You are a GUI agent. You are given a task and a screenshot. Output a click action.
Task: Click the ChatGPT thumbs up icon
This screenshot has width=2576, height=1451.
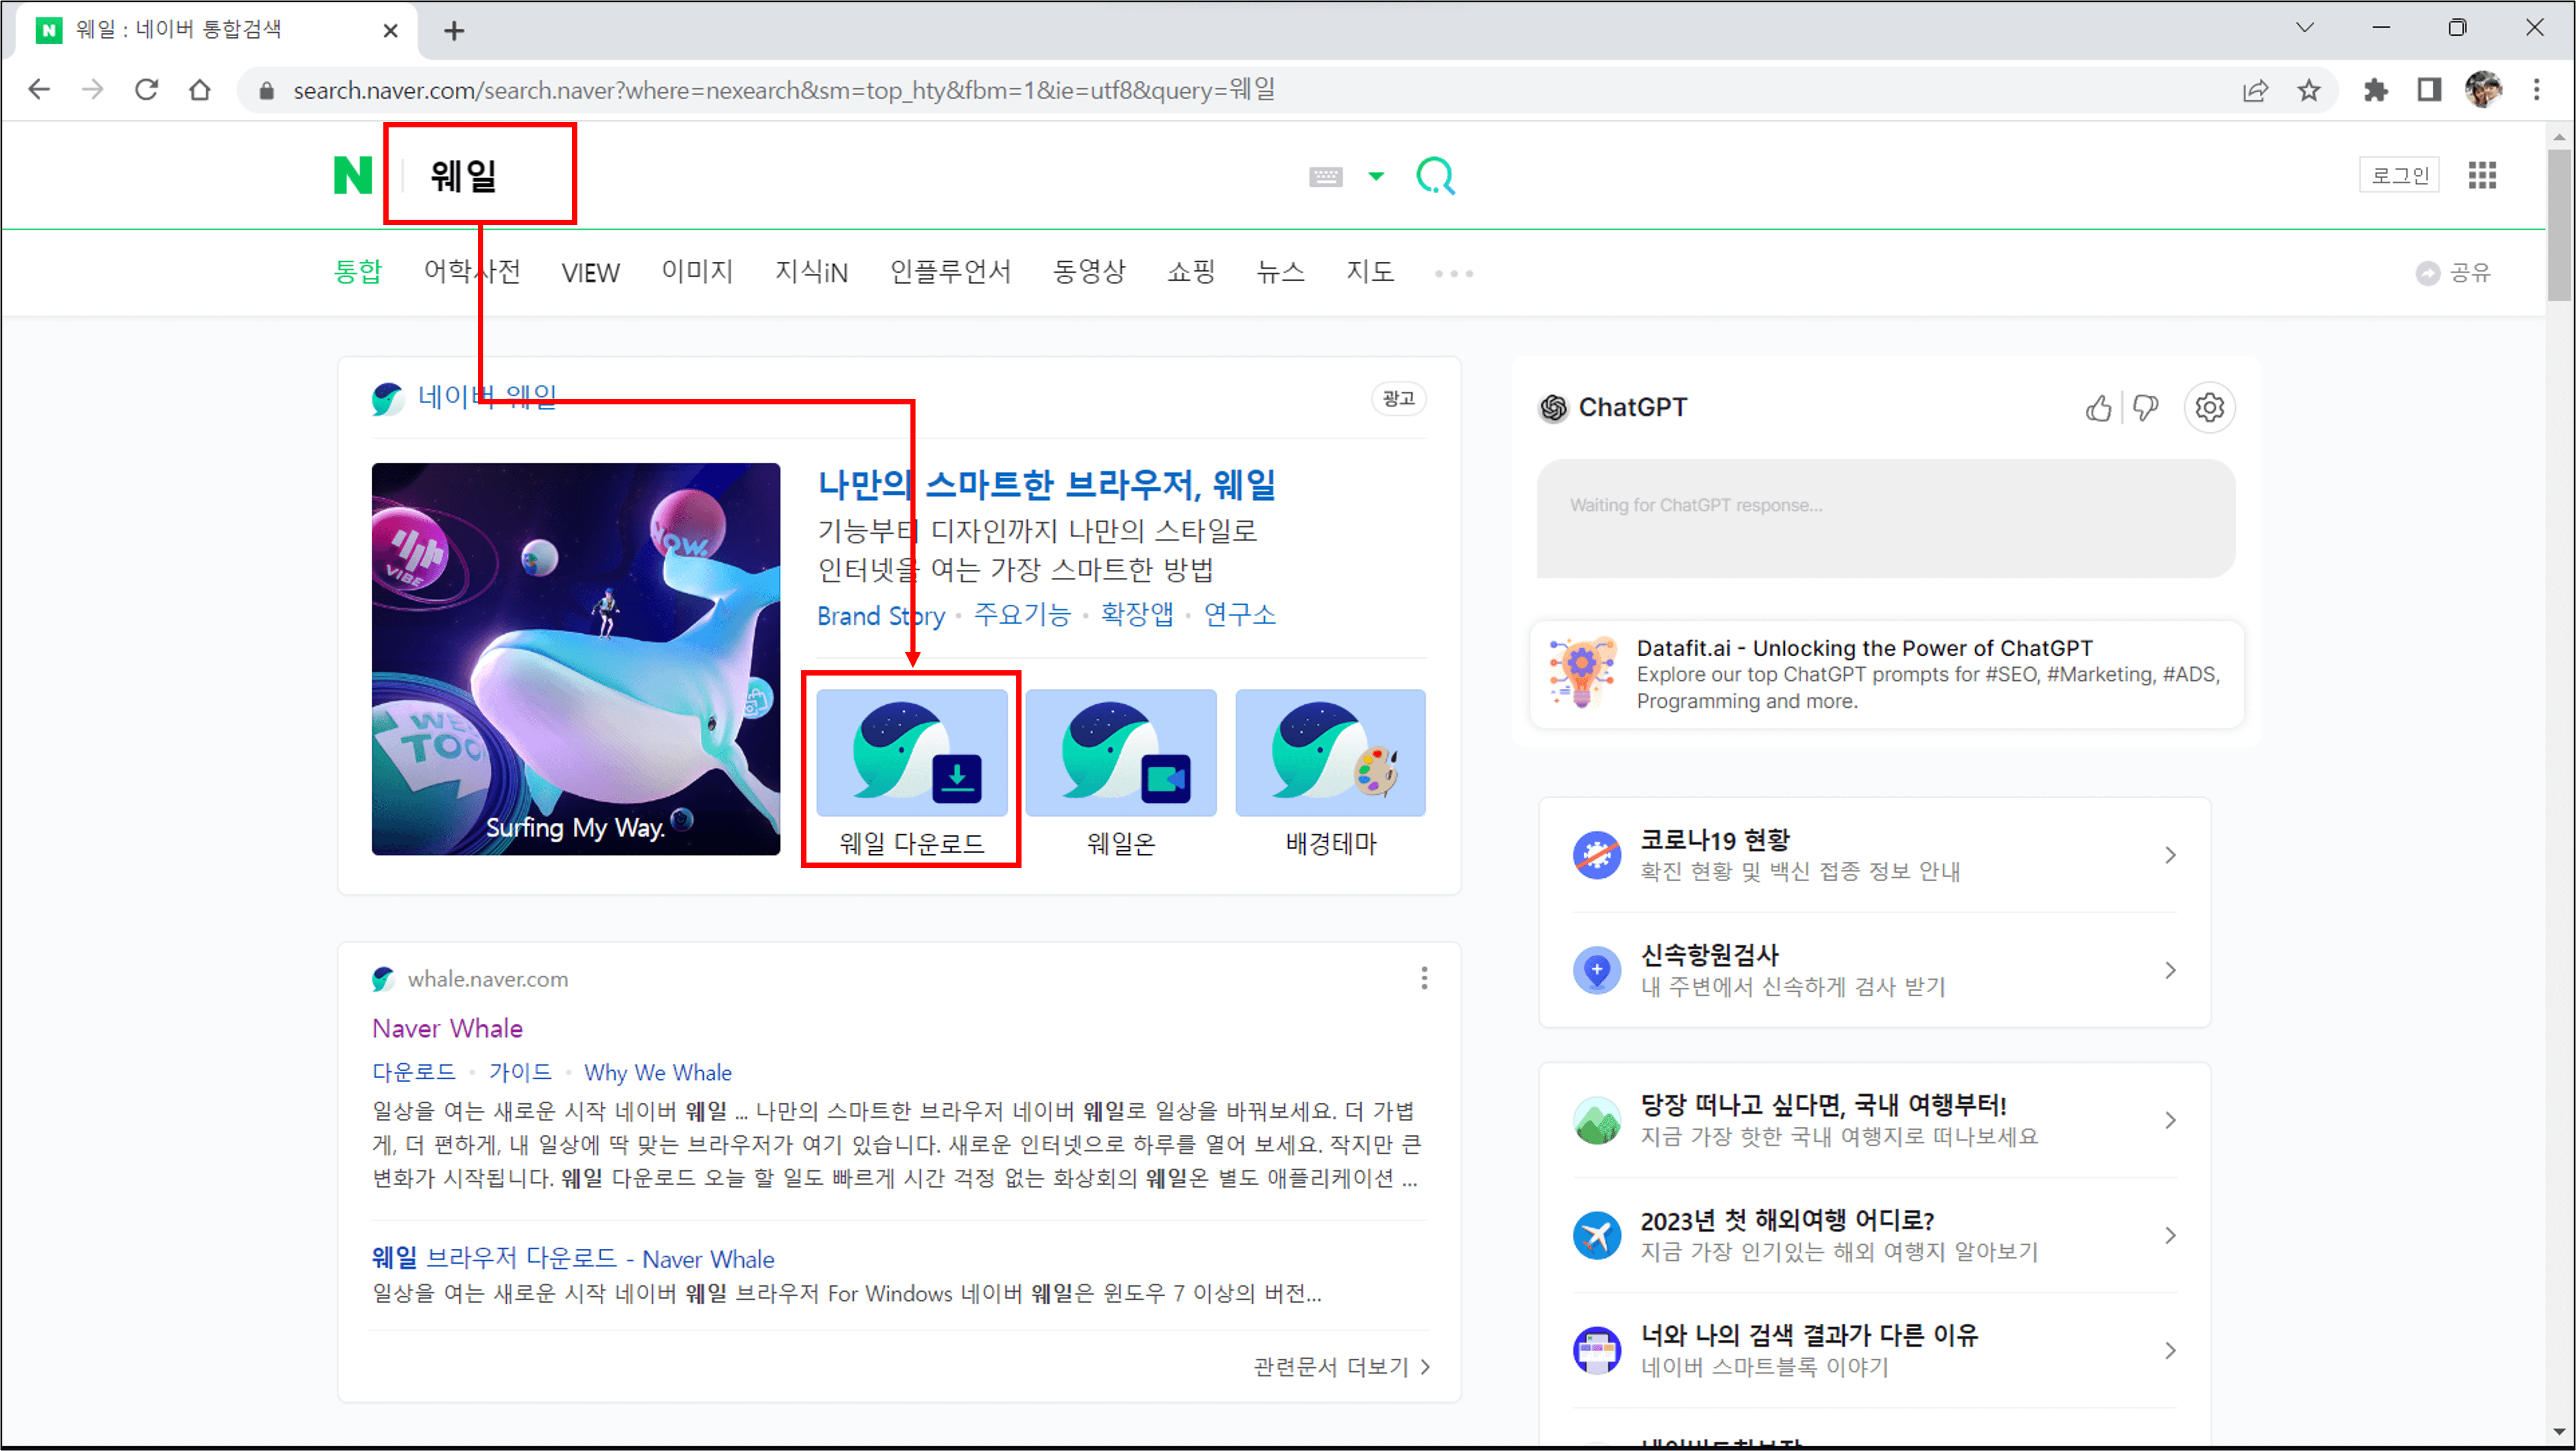pyautogui.click(x=2098, y=408)
